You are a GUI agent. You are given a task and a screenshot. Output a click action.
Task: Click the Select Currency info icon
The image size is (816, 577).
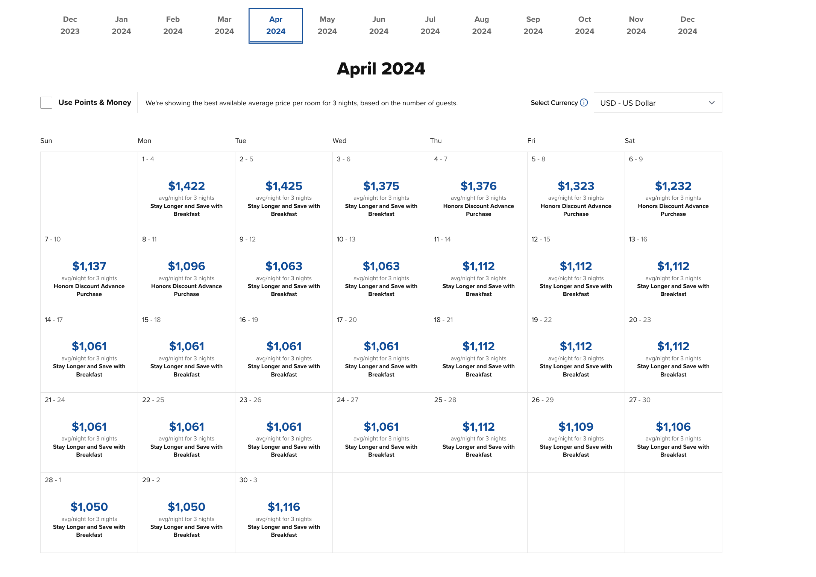pos(584,103)
